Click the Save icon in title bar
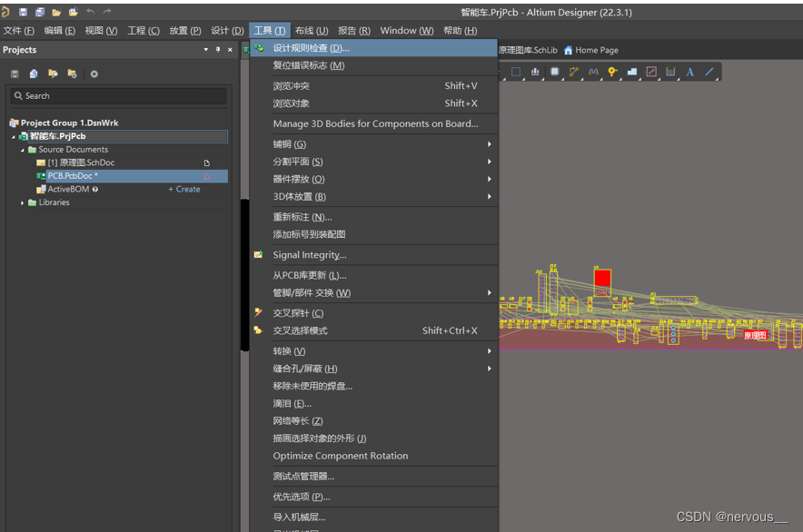Viewport: 803px width, 532px height. point(24,12)
